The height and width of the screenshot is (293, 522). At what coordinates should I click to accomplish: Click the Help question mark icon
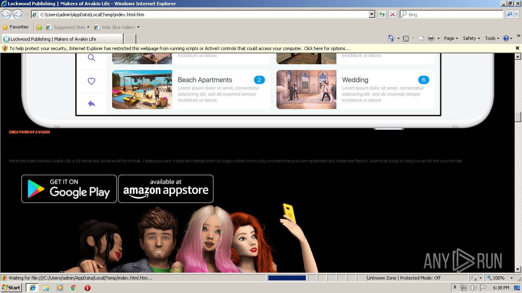506,38
